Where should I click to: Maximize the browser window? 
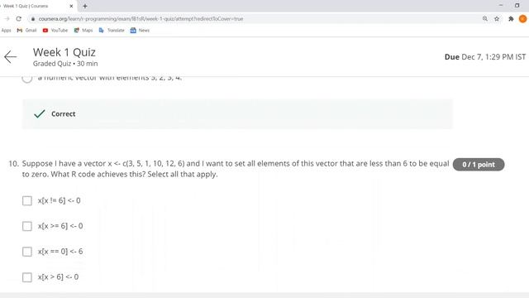coord(517,6)
